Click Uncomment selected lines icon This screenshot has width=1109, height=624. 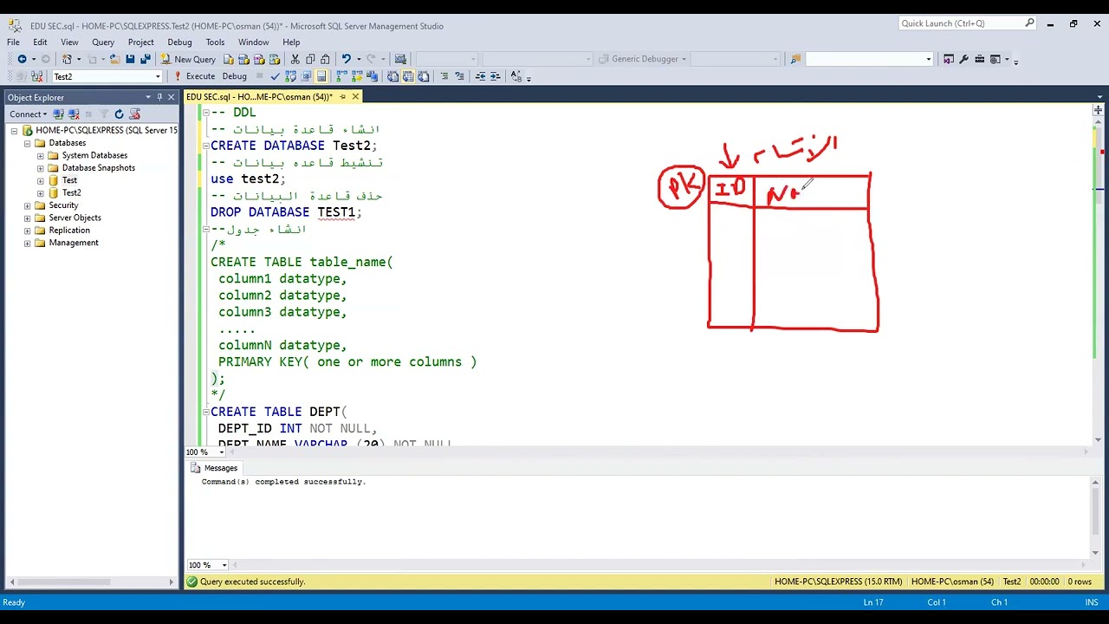[x=460, y=76]
